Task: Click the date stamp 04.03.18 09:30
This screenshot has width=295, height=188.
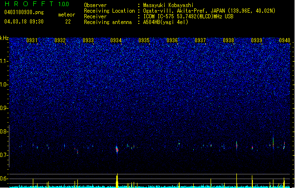Action: (x=24, y=22)
